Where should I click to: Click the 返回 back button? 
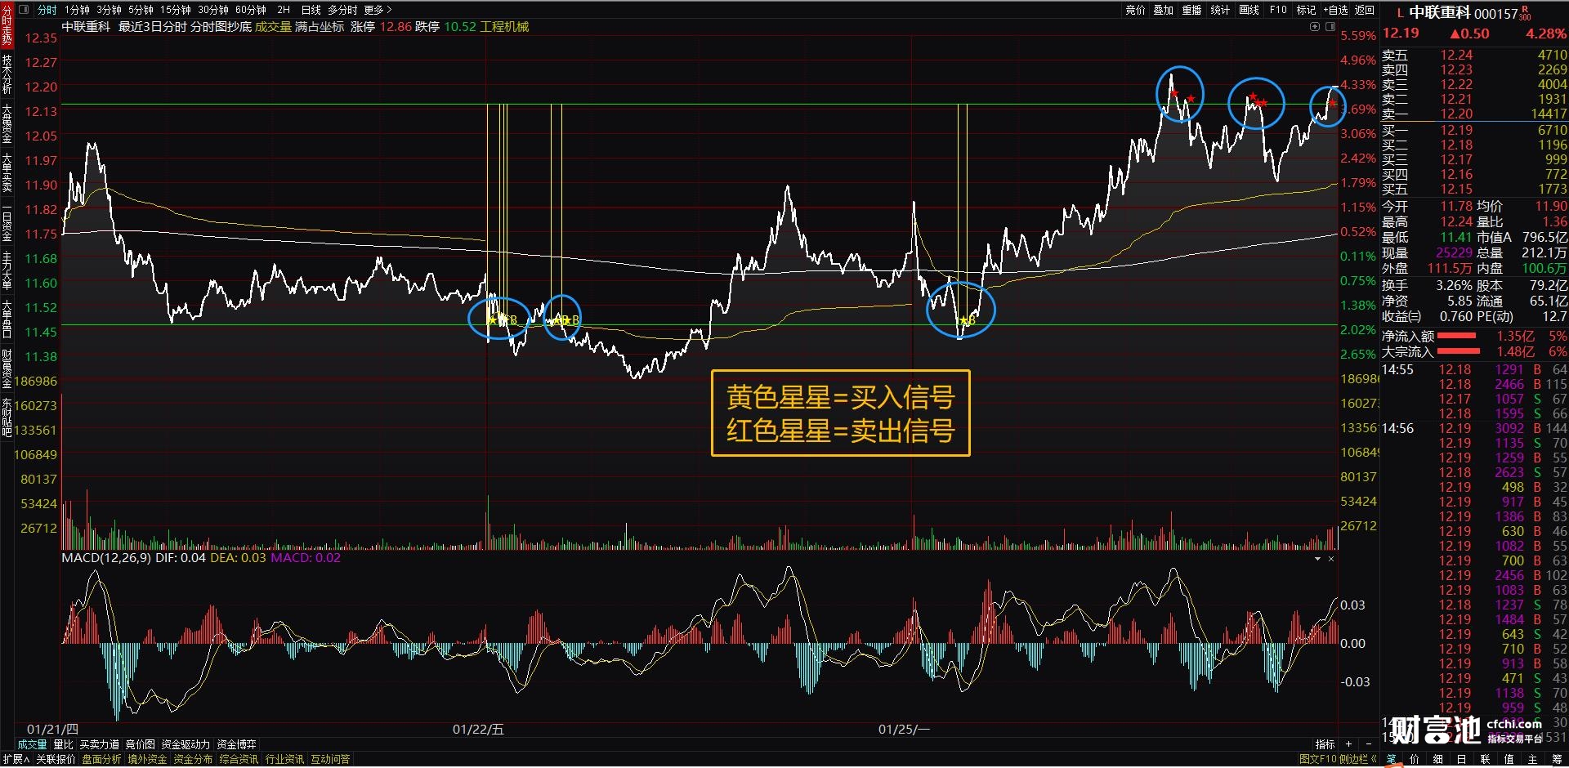point(1365,10)
